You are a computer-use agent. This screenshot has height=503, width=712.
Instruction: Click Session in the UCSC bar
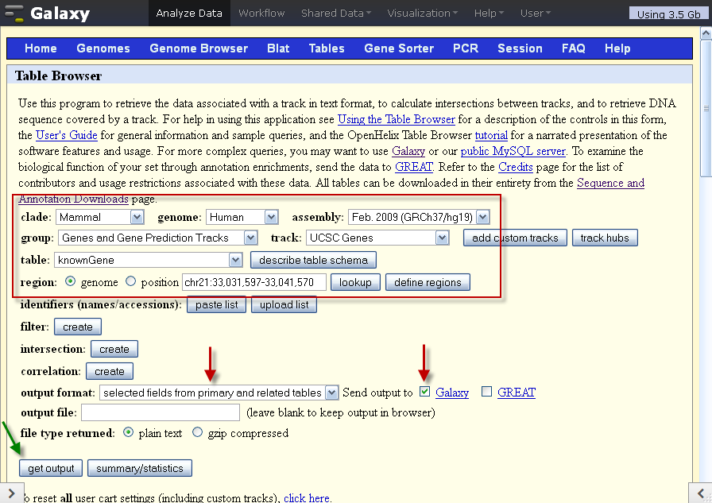[x=520, y=48]
